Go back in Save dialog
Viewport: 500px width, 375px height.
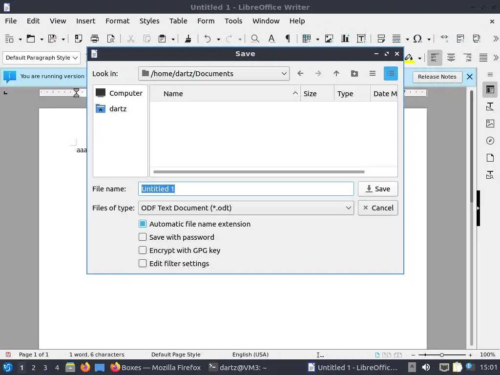click(300, 73)
